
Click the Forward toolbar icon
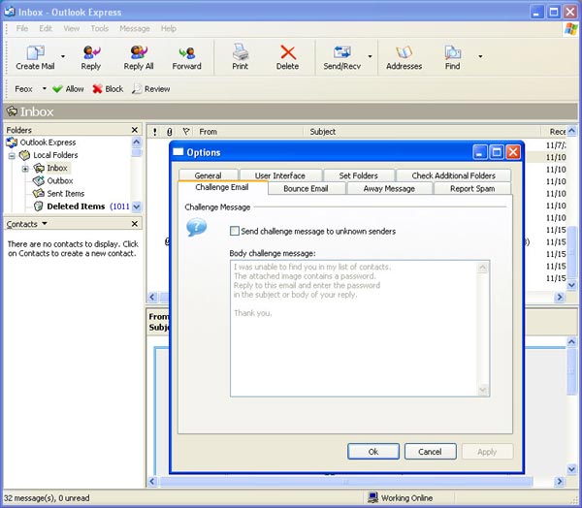point(186,52)
